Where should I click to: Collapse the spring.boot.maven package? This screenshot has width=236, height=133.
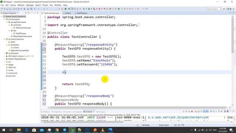pyautogui.click(x=7, y=22)
